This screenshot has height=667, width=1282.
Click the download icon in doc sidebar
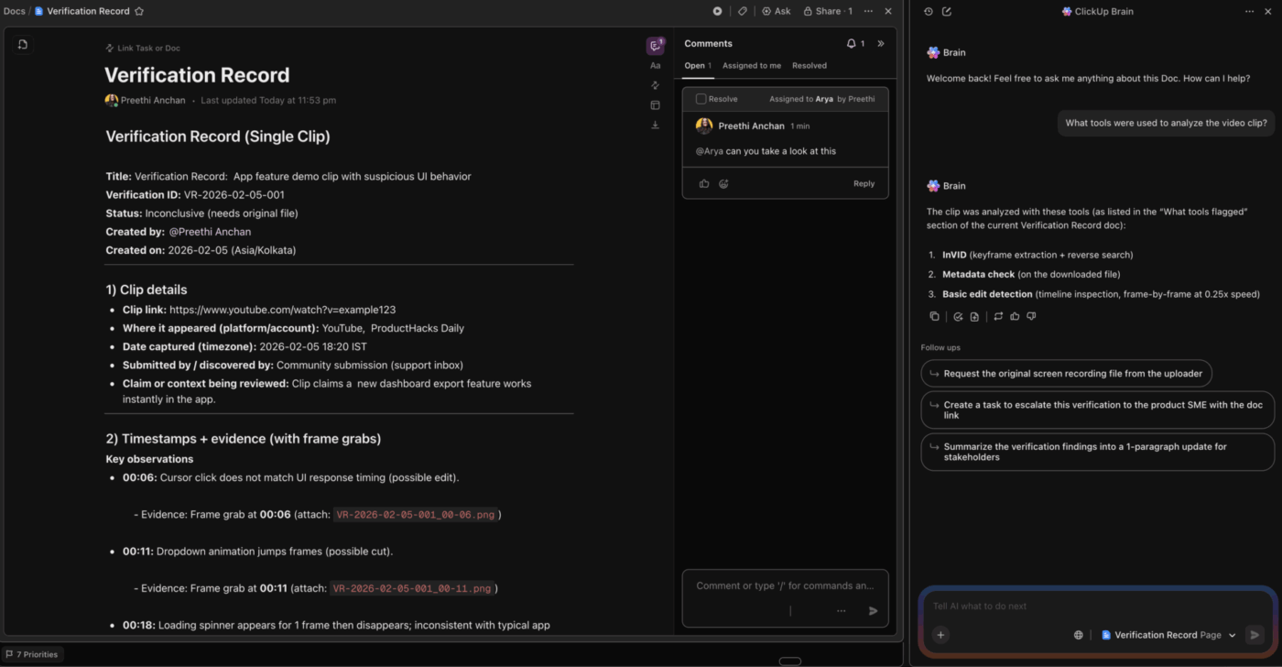click(655, 125)
